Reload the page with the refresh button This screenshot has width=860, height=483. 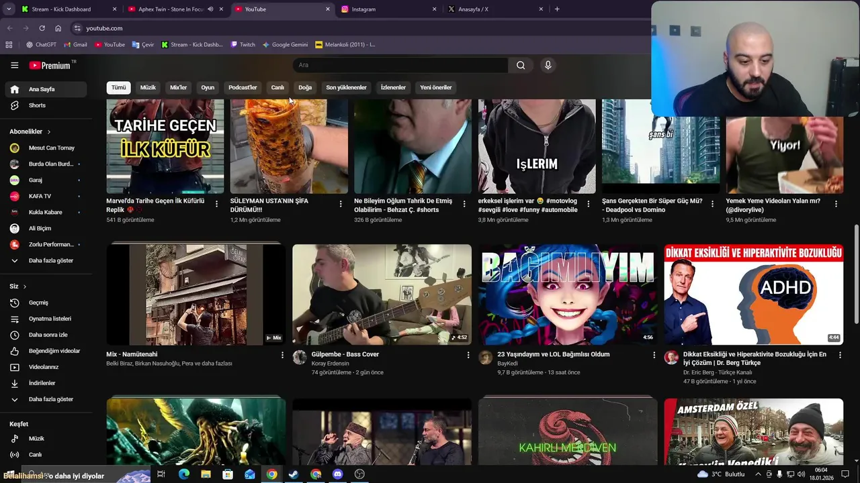click(x=42, y=28)
